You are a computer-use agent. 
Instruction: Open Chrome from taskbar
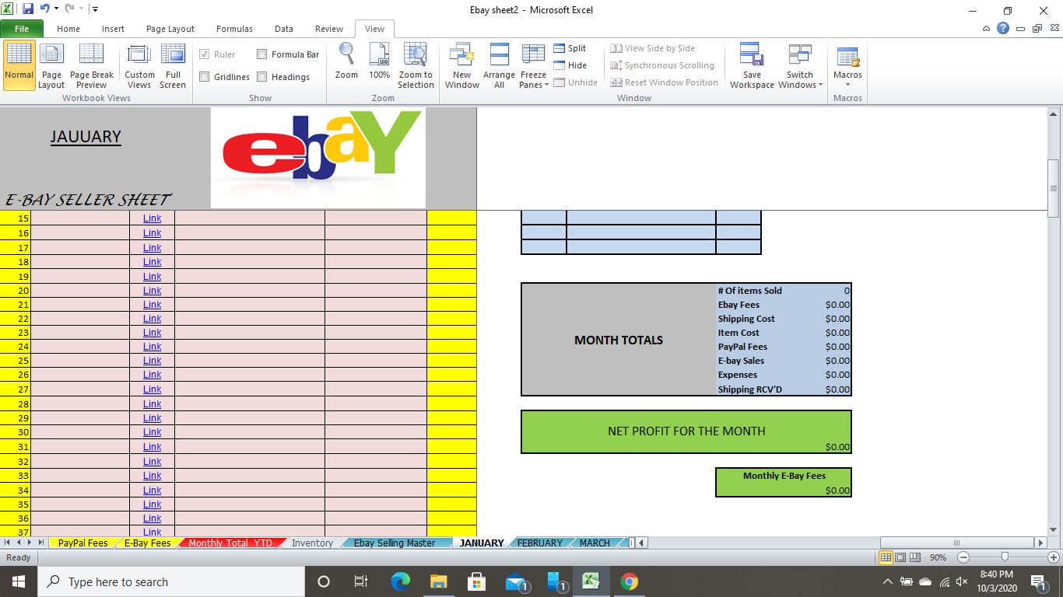coord(630,581)
